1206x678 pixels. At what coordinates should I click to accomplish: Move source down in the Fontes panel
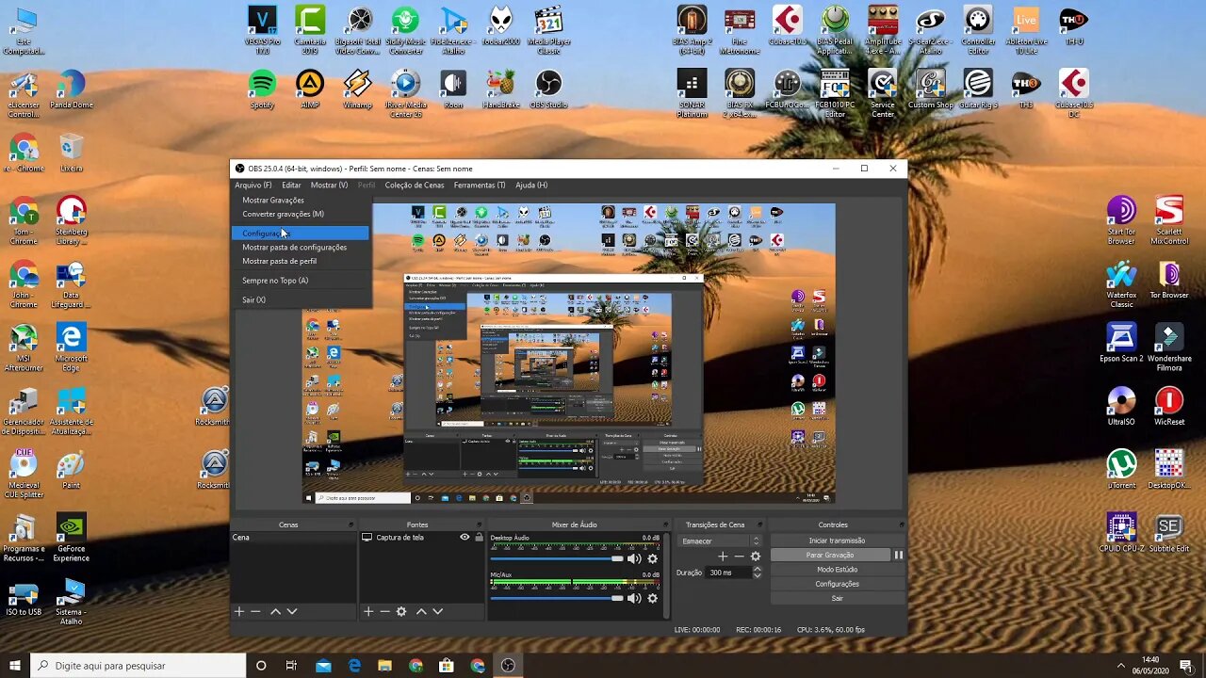click(437, 611)
